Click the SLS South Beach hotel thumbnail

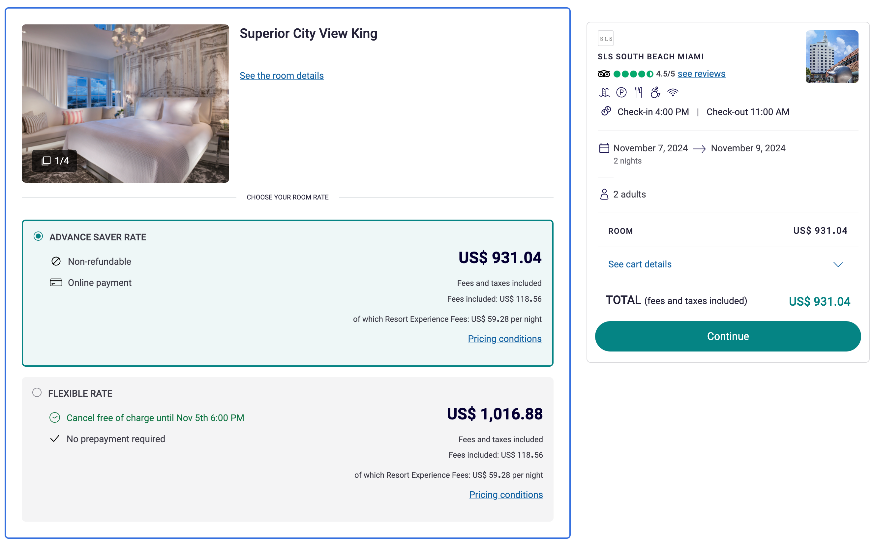(x=832, y=57)
